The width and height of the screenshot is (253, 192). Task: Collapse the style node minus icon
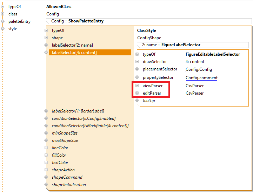coord(3,29)
